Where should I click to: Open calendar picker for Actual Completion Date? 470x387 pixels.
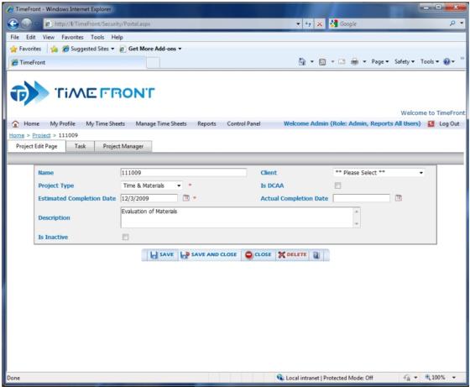(x=399, y=198)
